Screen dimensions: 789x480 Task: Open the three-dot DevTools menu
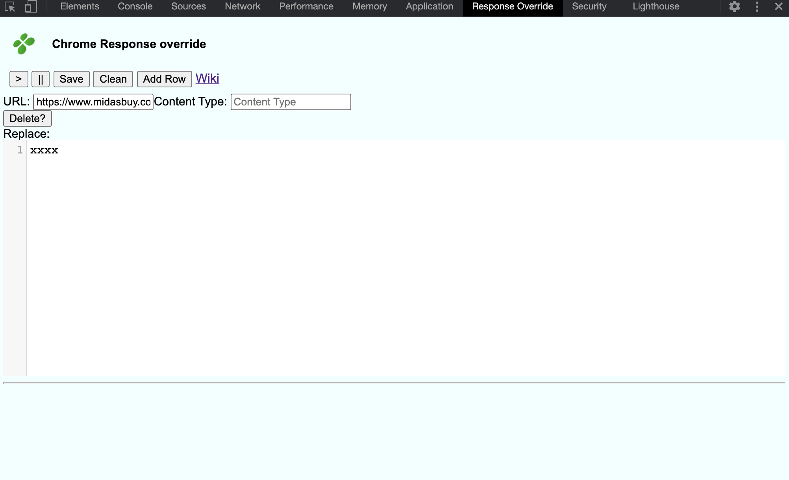756,6
